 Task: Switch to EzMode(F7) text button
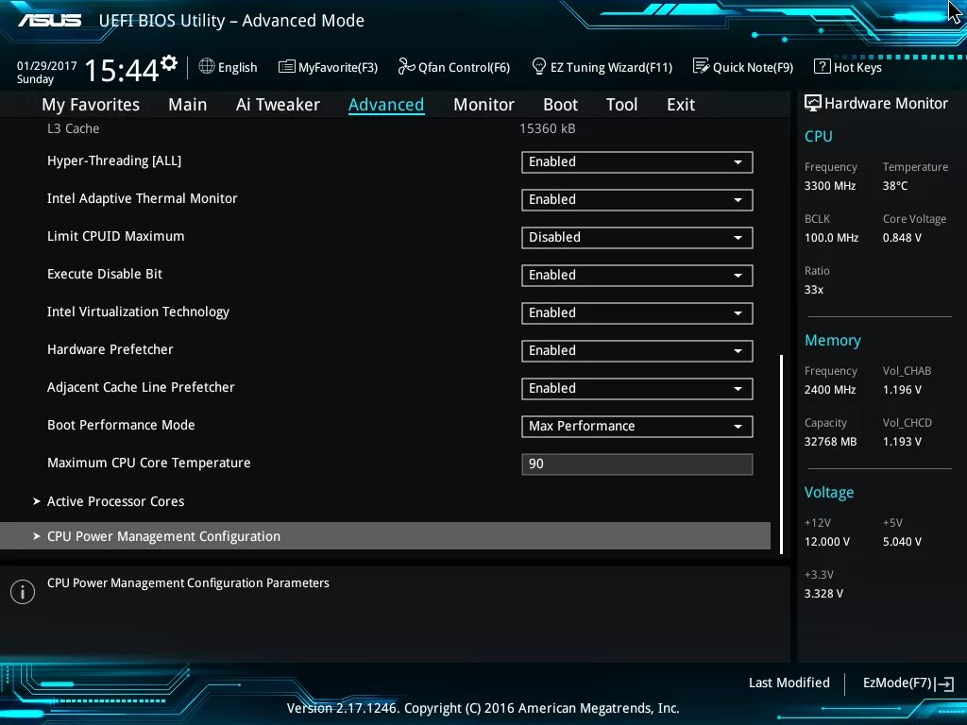pyautogui.click(x=897, y=683)
